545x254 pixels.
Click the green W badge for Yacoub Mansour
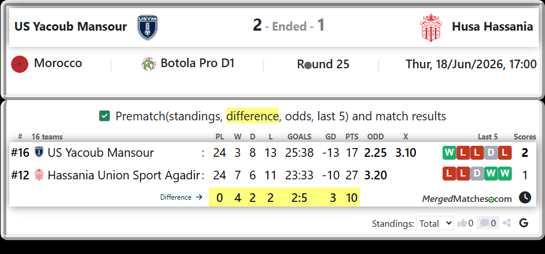click(449, 153)
